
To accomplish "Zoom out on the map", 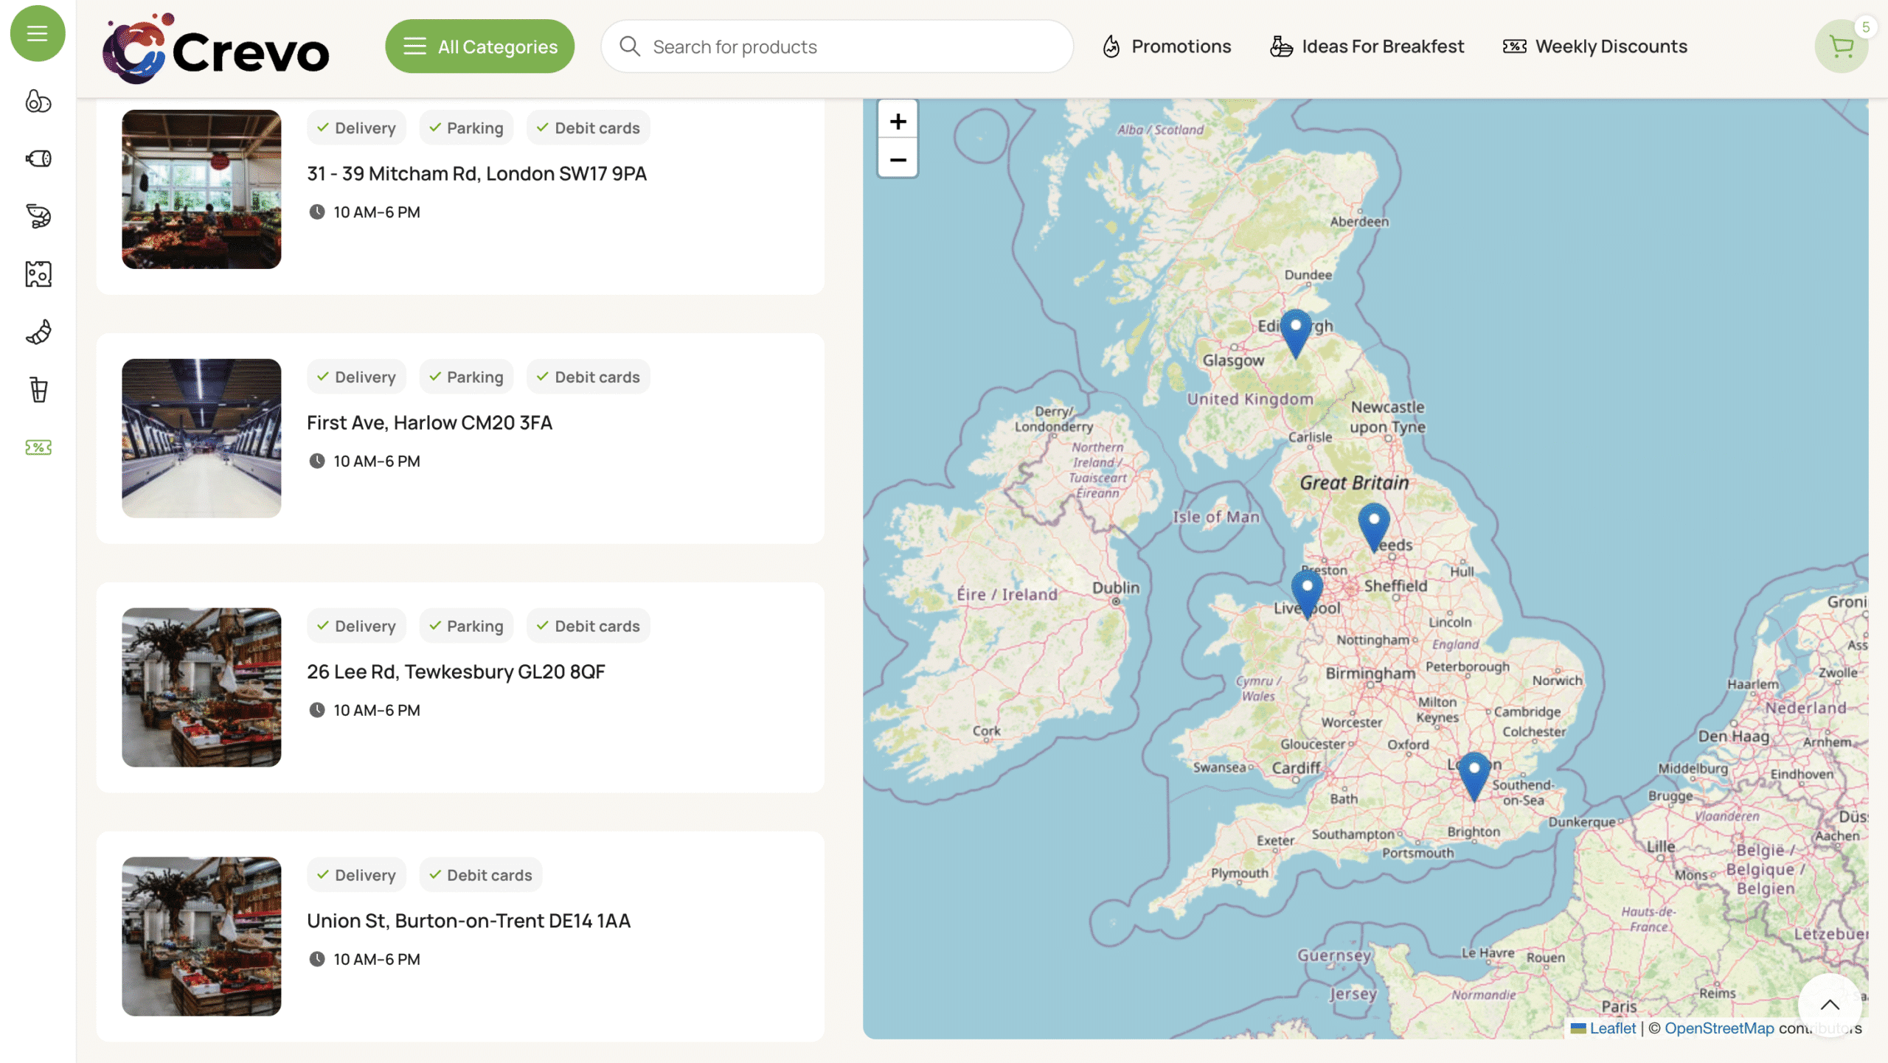I will click(x=898, y=158).
